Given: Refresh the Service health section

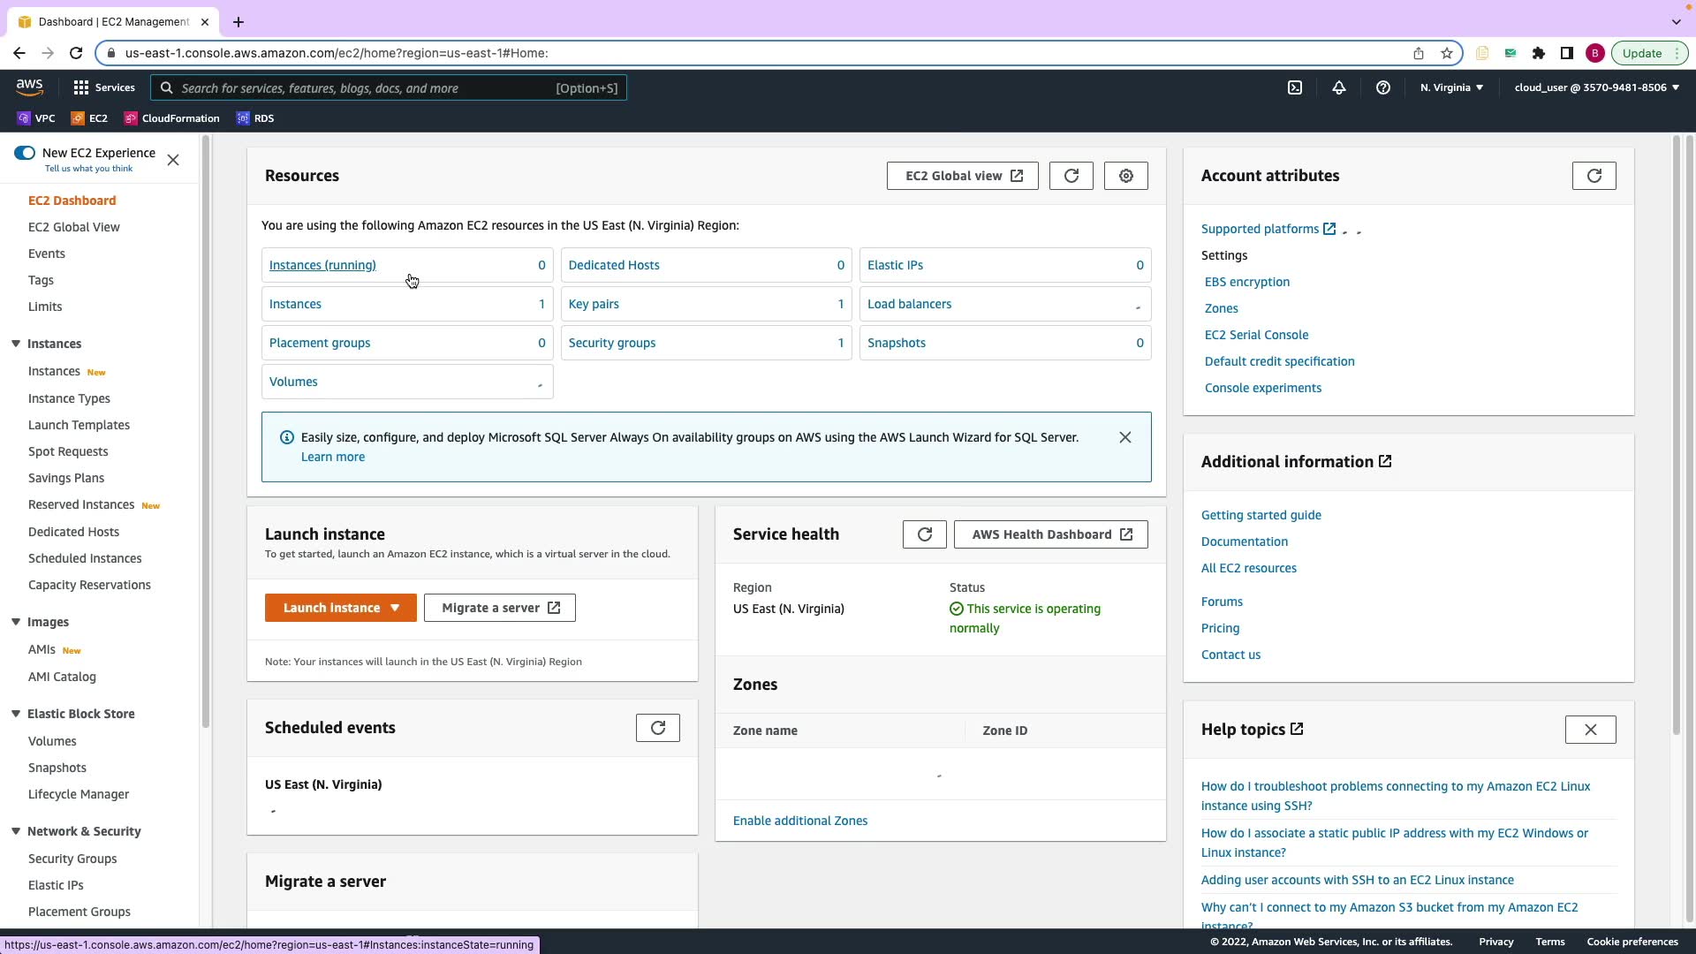Looking at the screenshot, I should click(x=924, y=534).
